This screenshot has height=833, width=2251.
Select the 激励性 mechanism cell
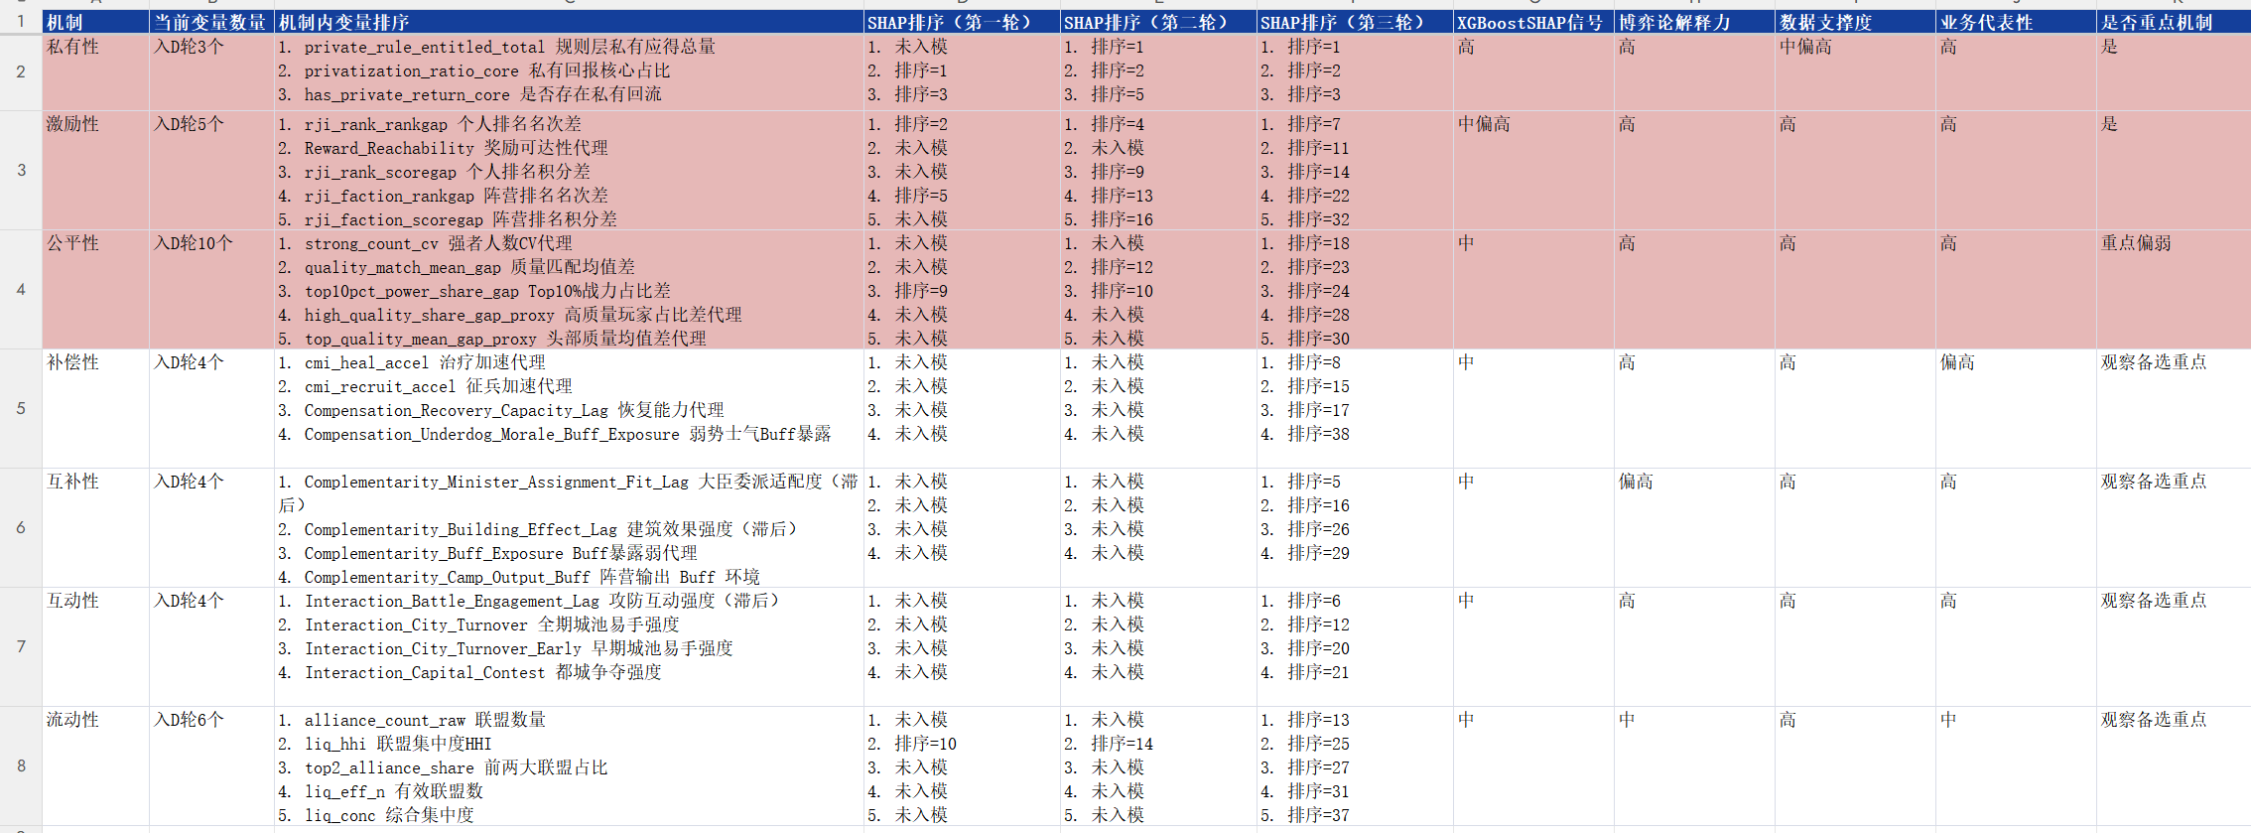95,170
